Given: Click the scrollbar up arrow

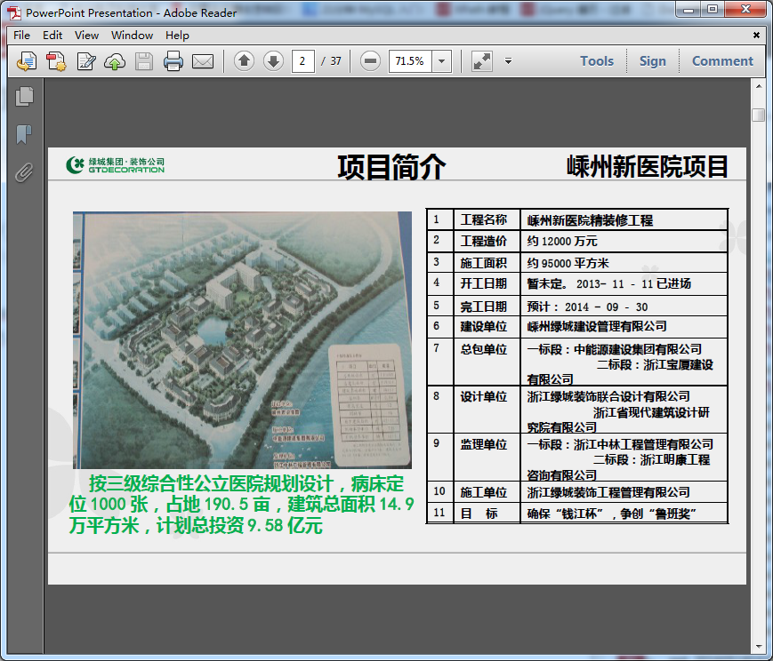Looking at the screenshot, I should [x=758, y=86].
